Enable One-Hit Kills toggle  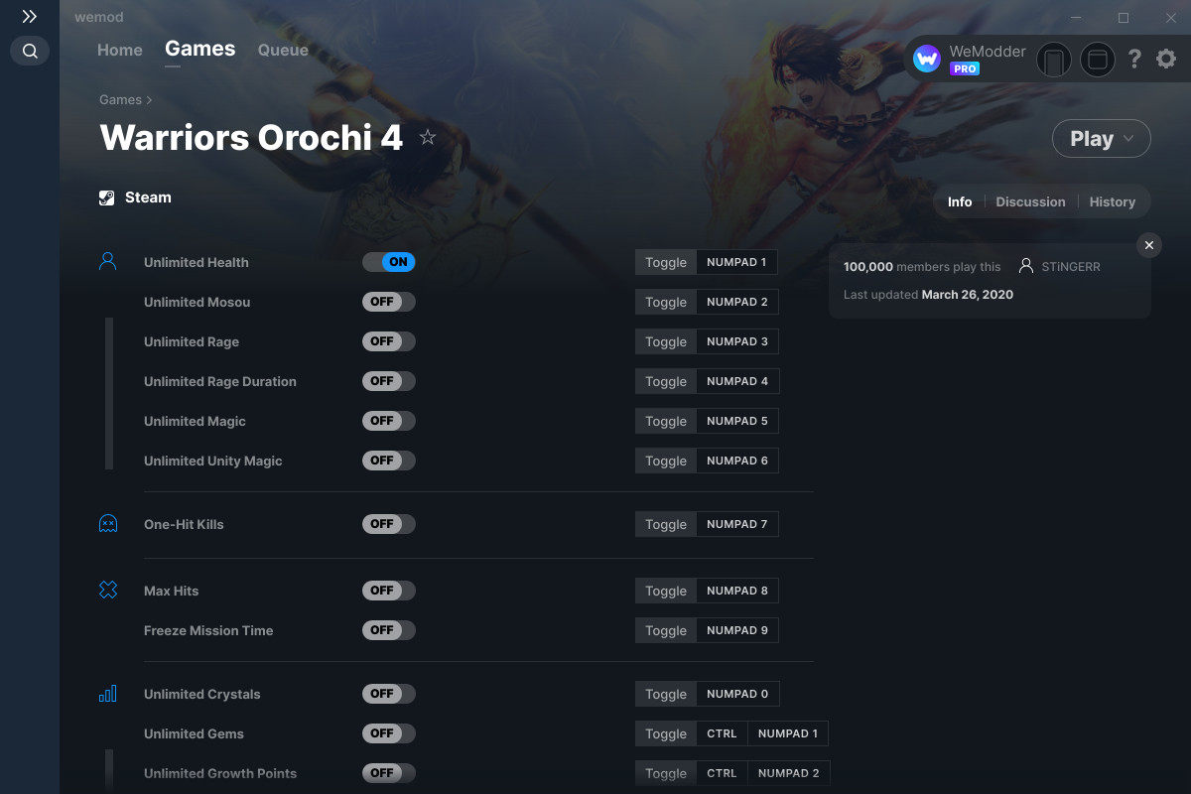[x=389, y=524]
